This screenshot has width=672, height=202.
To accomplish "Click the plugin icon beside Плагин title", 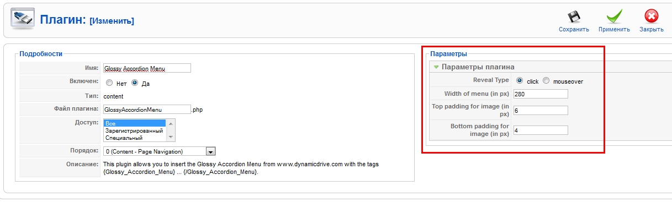I will tap(23, 19).
